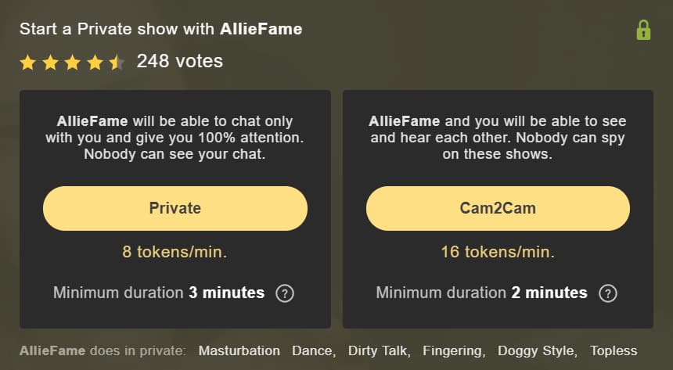Select the Topless tag
The width and height of the screenshot is (673, 370).
[614, 350]
